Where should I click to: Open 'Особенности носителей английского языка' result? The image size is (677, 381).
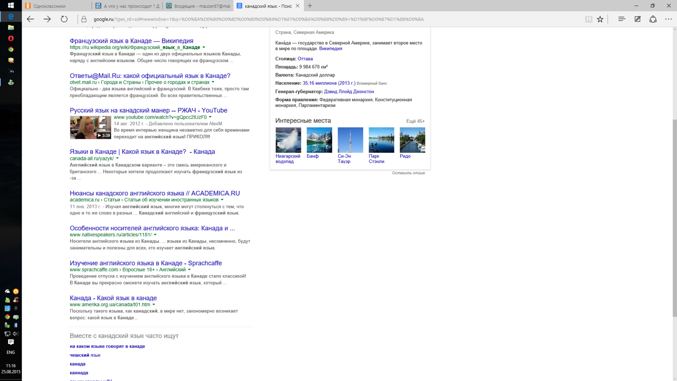pyautogui.click(x=152, y=228)
